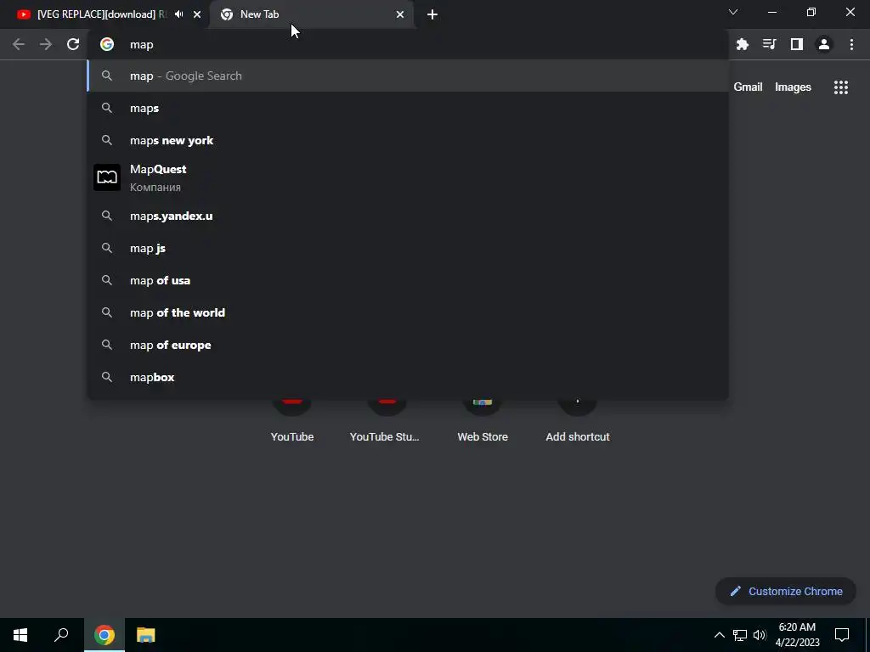Open the notification center icon
Image resolution: width=870 pixels, height=652 pixels.
tap(842, 635)
